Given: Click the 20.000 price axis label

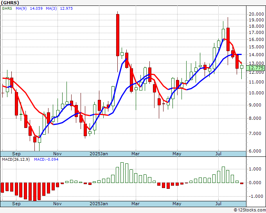Looking at the screenshot, I should coord(256,14).
